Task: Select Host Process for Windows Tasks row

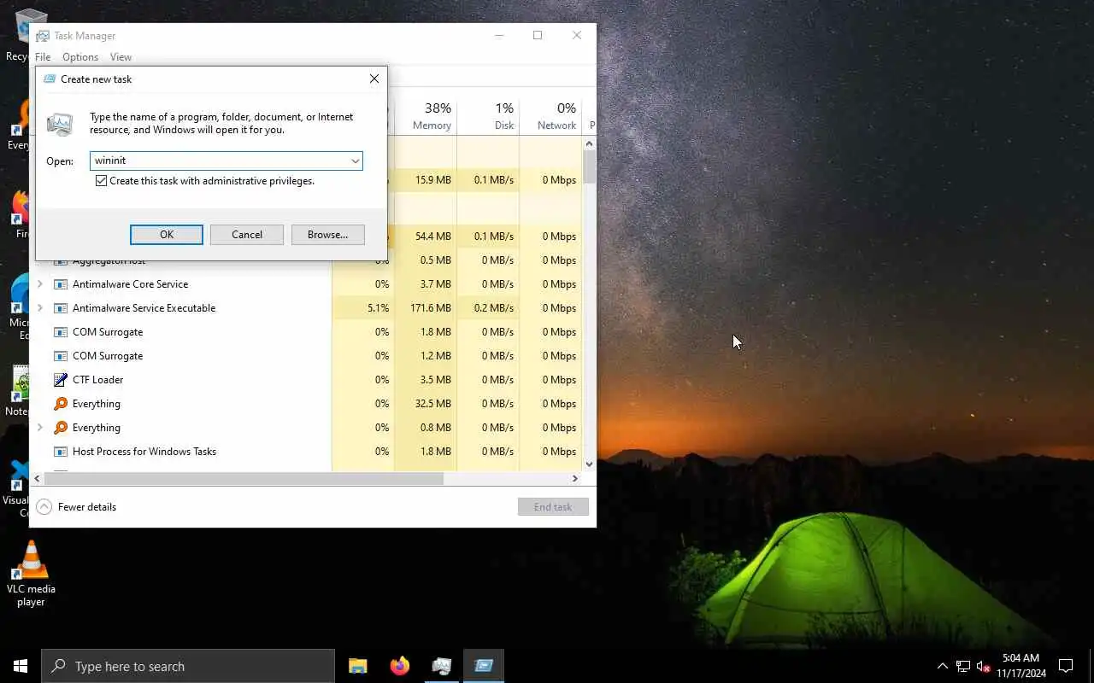Action: coord(306,452)
